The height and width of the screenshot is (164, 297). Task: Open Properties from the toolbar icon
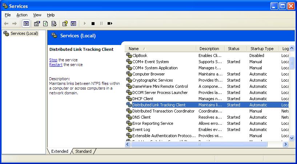point(37,24)
